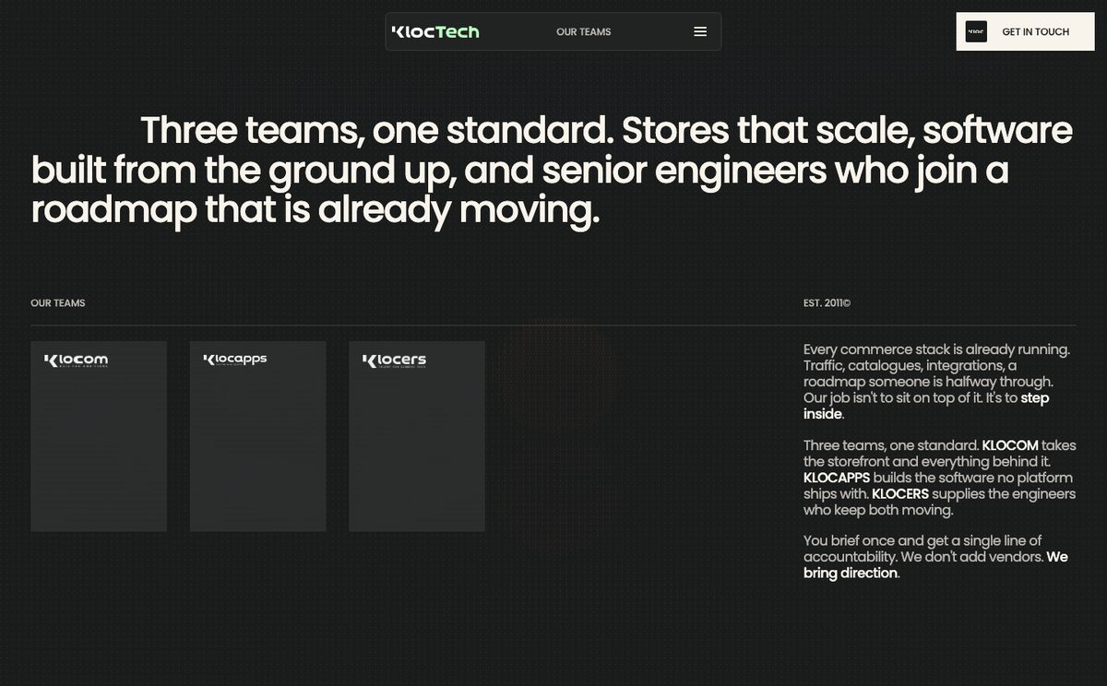Click the bold KLOCAPPS text in paragraph

837,478
